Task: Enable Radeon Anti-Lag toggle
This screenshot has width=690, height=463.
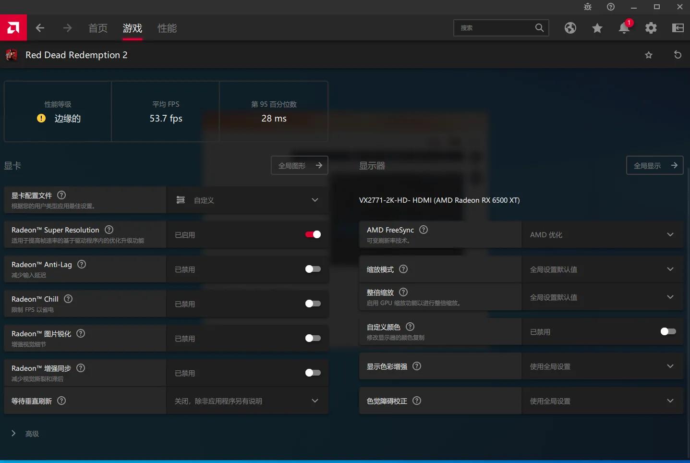Action: coord(313,269)
